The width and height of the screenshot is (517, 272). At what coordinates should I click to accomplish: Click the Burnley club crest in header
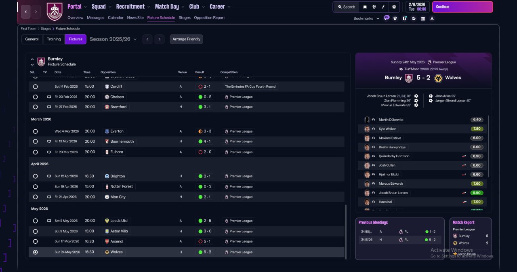[x=55, y=11]
